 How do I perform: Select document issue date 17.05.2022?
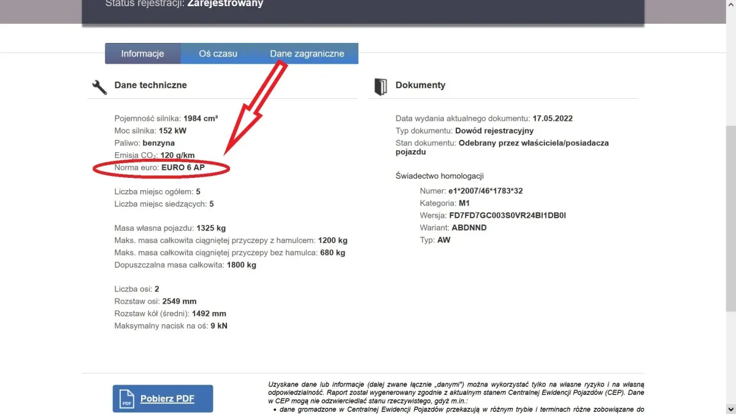click(553, 118)
